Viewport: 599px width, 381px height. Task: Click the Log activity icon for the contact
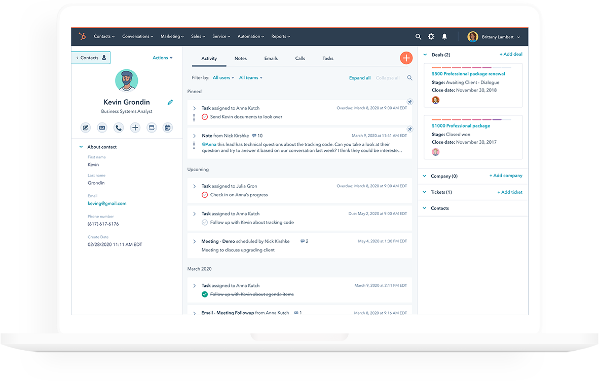click(152, 128)
